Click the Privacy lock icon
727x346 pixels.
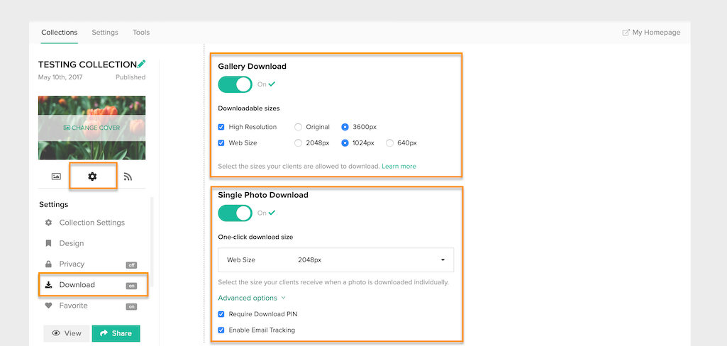48,264
